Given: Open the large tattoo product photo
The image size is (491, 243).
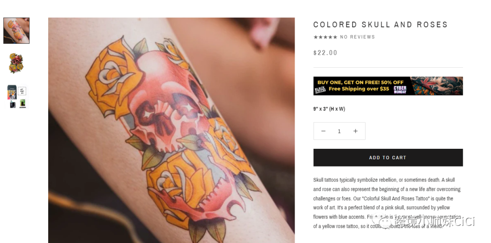Looking at the screenshot, I should point(171,130).
